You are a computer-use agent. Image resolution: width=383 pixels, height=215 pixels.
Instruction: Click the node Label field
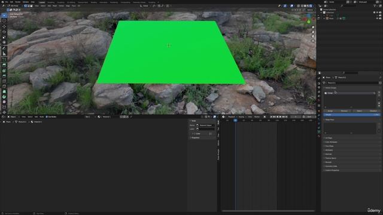point(205,129)
